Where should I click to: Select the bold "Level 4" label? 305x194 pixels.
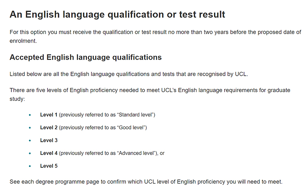(49, 153)
